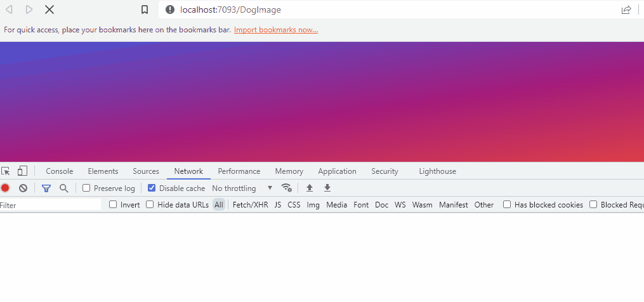This screenshot has height=302, width=644.
Task: Switch to the Performance tab
Action: tap(239, 171)
